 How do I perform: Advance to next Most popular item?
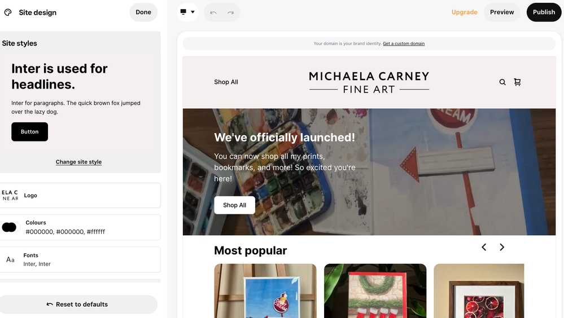pyautogui.click(x=502, y=247)
